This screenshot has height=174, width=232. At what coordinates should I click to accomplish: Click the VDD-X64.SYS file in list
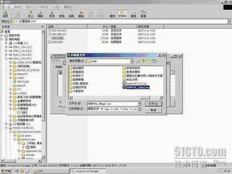[57, 30]
